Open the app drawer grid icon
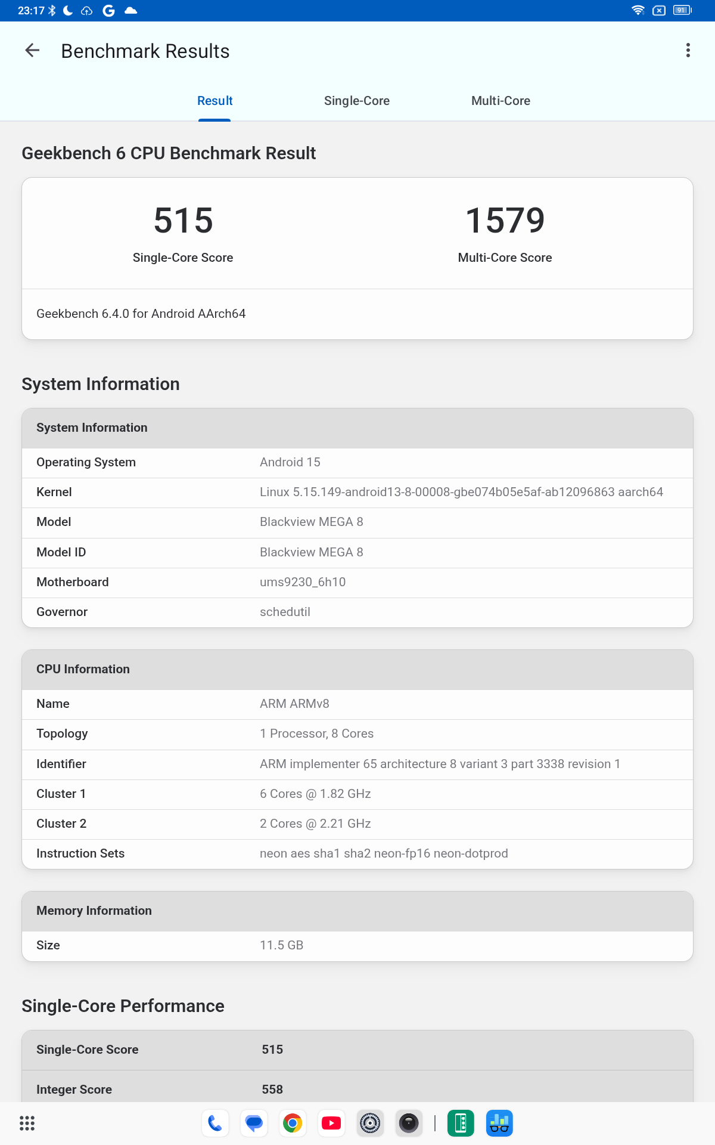The image size is (715, 1145). point(27,1124)
